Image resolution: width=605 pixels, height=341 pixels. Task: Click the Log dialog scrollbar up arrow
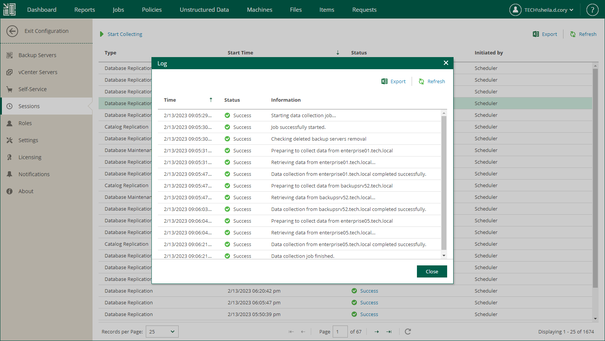coord(444,113)
